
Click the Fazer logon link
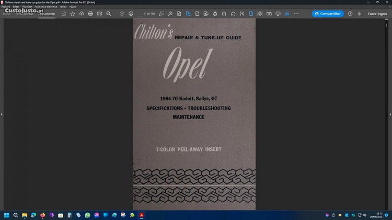tap(377, 14)
